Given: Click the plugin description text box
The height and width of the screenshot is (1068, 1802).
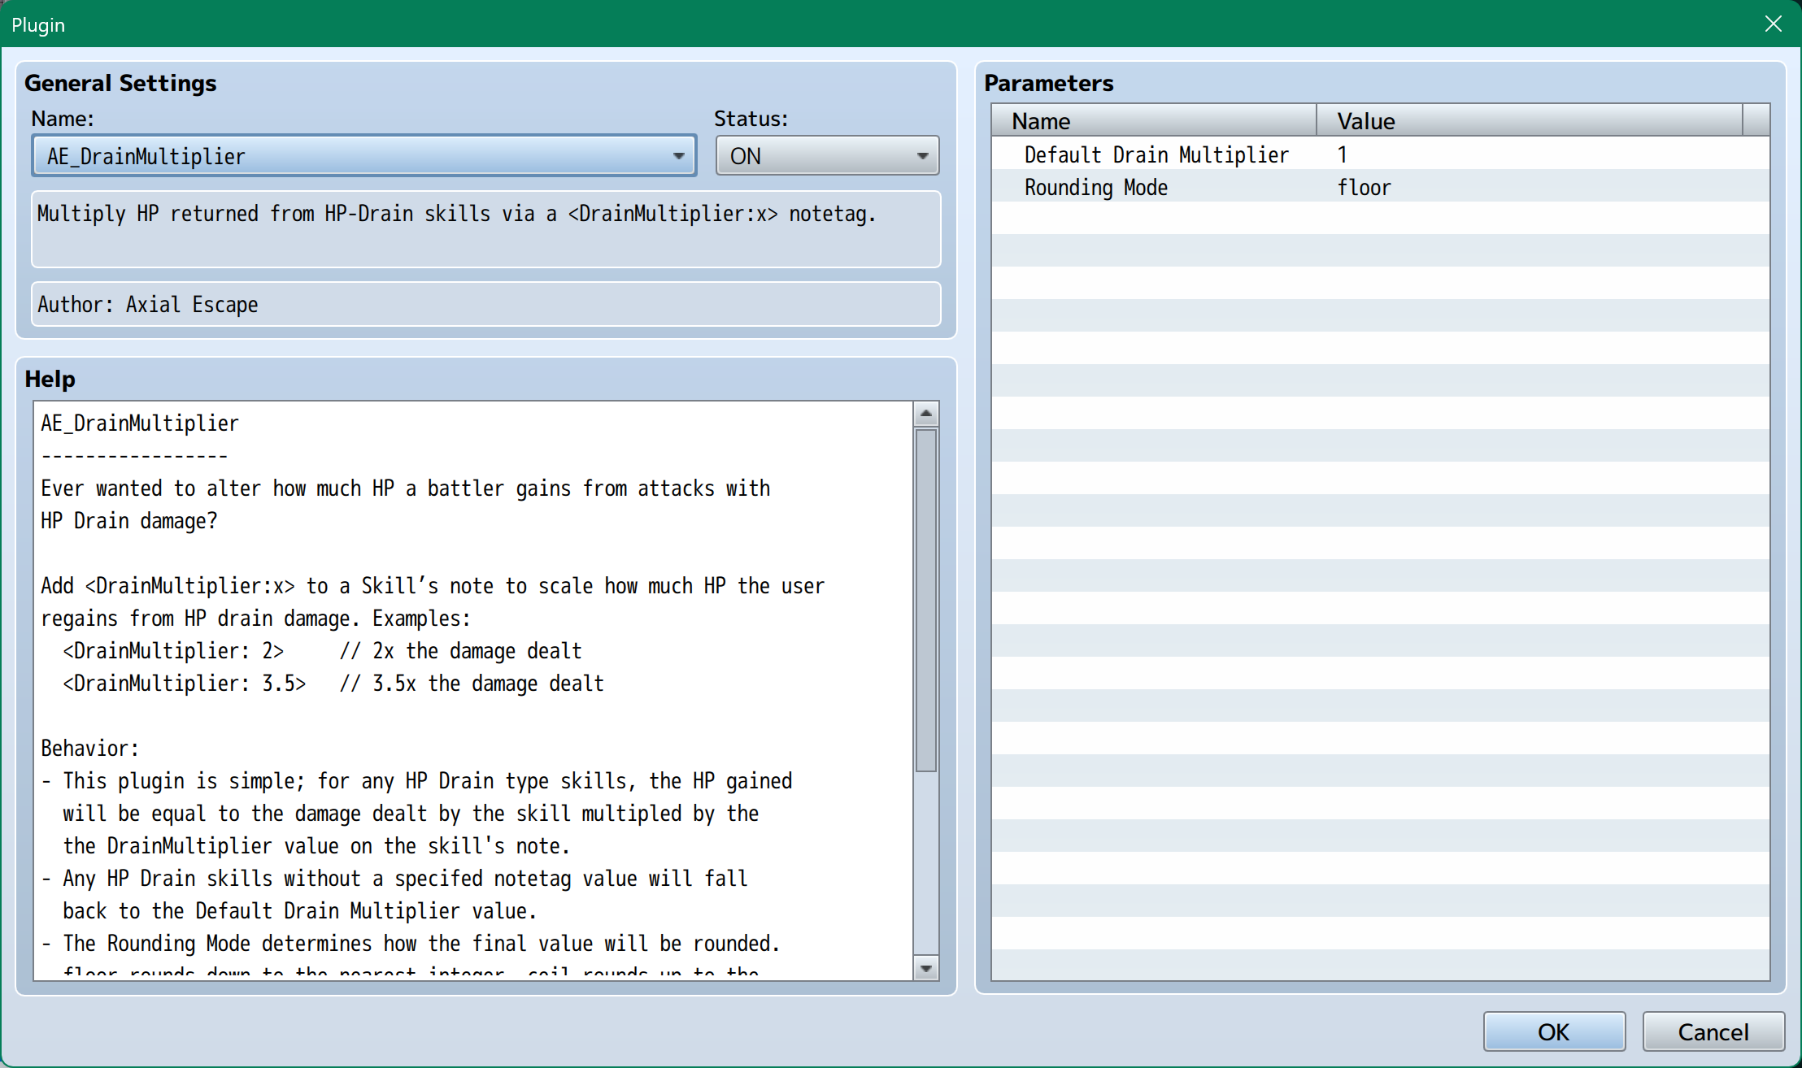Looking at the screenshot, I should [486, 229].
